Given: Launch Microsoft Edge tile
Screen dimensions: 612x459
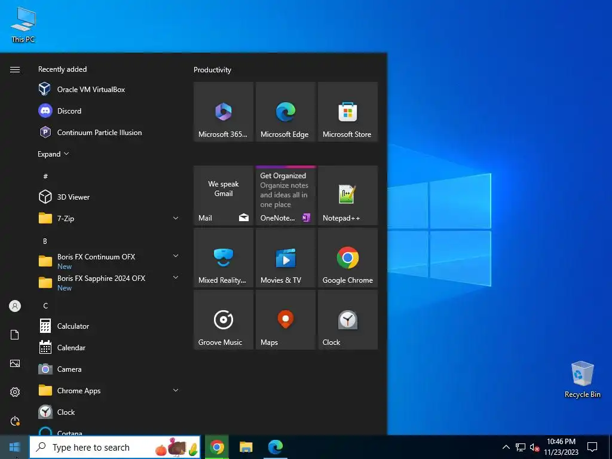Looking at the screenshot, I should 285,112.
